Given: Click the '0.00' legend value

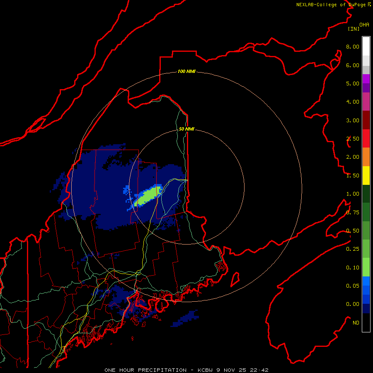Looking at the screenshot, I should [x=353, y=304].
